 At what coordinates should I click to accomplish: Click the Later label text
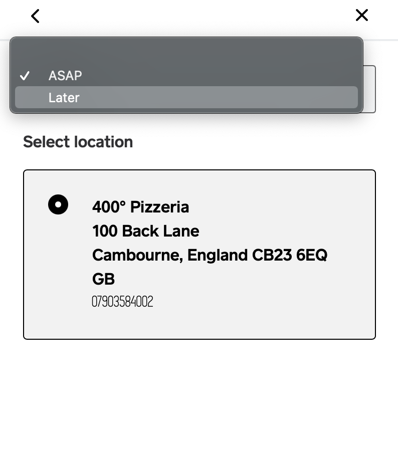pyautogui.click(x=64, y=97)
